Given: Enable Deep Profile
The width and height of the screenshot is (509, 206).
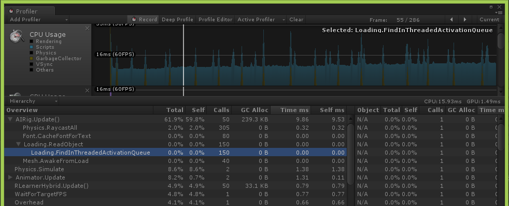Looking at the screenshot, I should [177, 20].
